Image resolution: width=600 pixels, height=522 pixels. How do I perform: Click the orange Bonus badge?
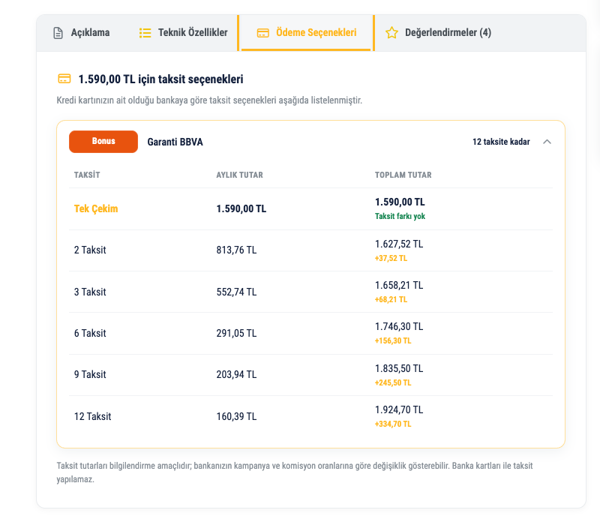103,142
